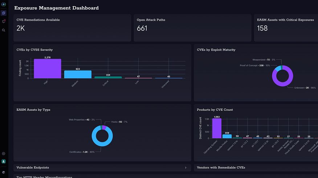Click the Unscored axis label
This screenshot has width=318, height=178.
point(165,84)
